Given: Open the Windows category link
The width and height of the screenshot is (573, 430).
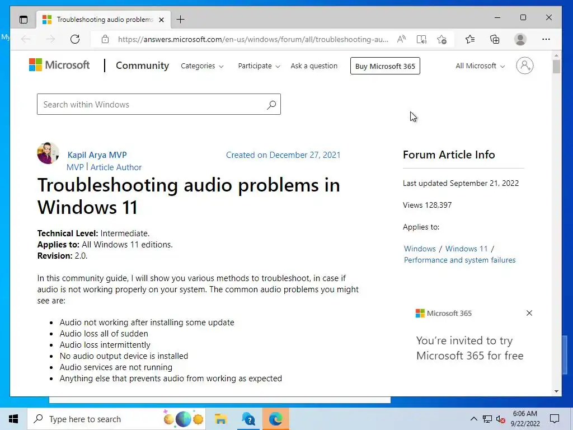Looking at the screenshot, I should pyautogui.click(x=420, y=249).
